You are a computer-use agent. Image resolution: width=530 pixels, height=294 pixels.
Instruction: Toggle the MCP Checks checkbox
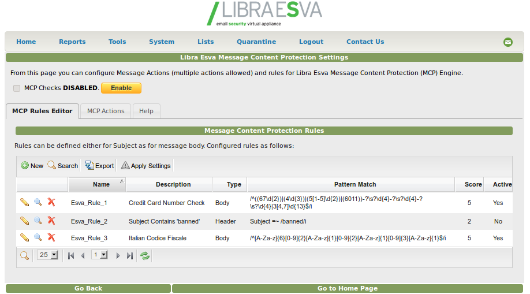[17, 88]
